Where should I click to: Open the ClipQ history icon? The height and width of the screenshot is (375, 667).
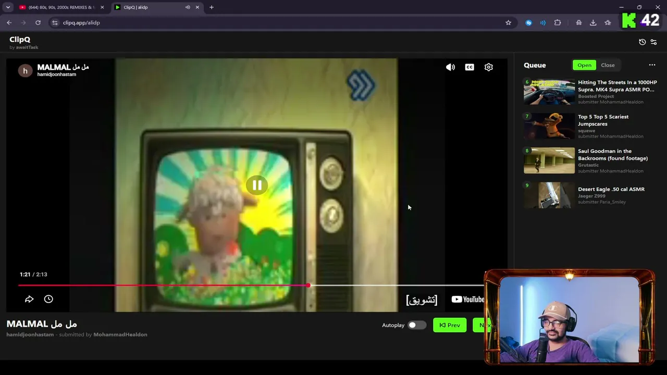(x=642, y=42)
